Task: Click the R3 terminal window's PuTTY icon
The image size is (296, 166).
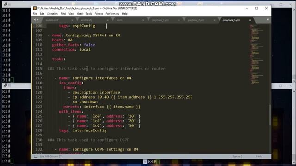Action: (x=5, y=85)
